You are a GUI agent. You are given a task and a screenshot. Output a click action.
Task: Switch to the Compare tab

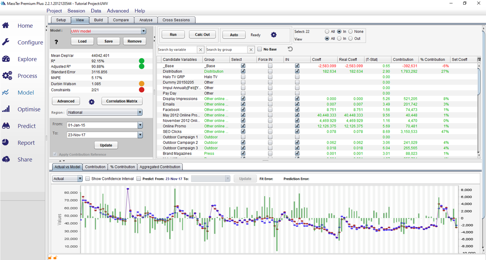[121, 20]
